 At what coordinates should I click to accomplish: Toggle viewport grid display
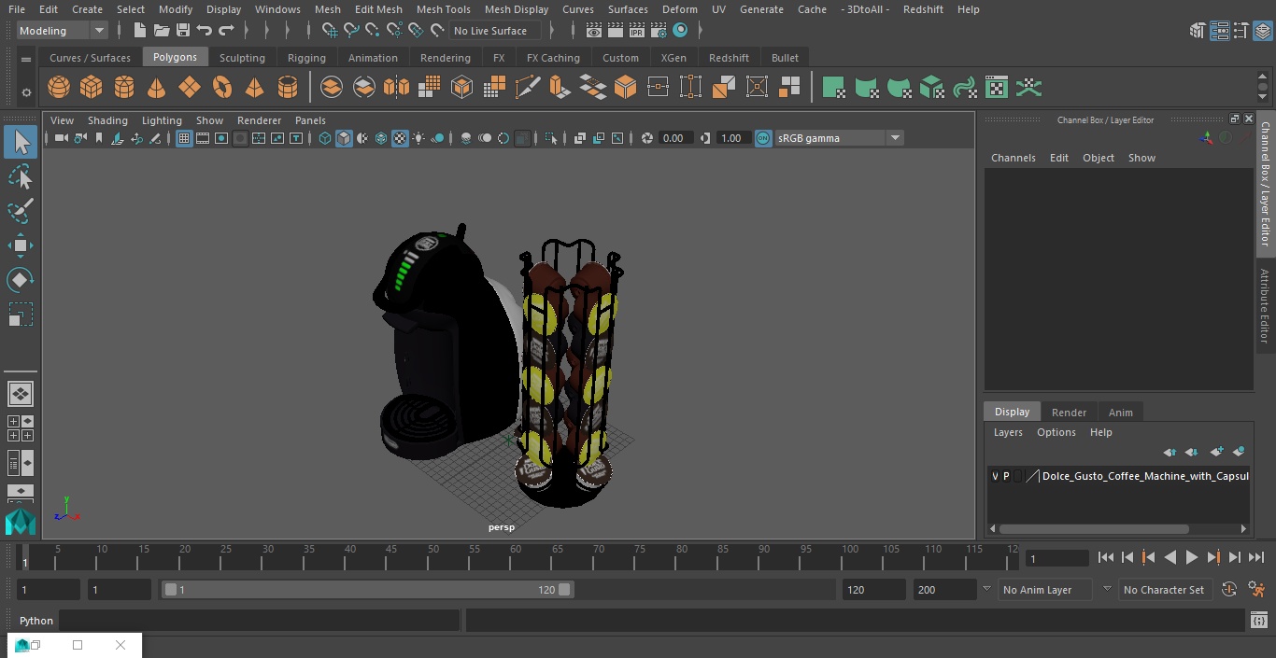[184, 138]
